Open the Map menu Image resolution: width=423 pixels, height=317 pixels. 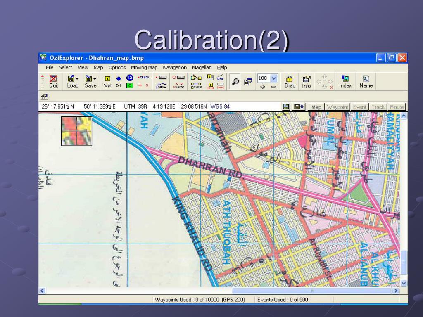tap(98, 67)
